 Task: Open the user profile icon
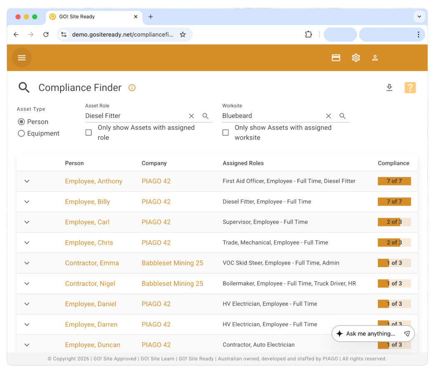[375, 58]
